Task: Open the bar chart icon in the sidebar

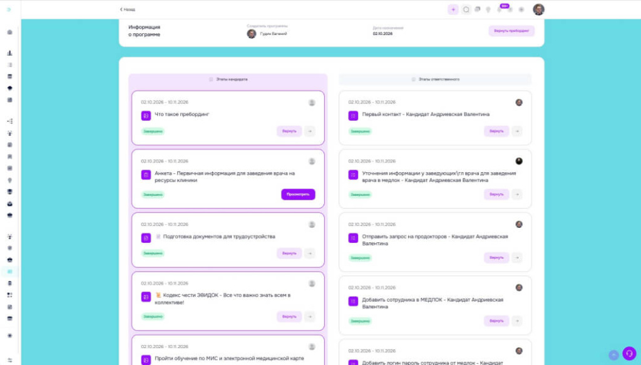Action: (x=10, y=53)
